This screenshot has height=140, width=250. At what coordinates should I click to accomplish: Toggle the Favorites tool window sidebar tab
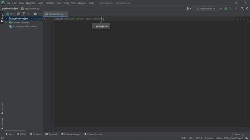coord(2,124)
